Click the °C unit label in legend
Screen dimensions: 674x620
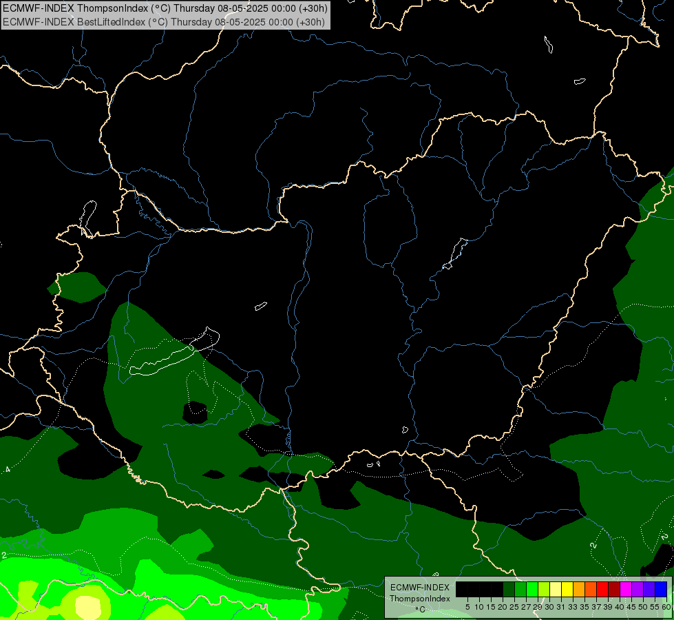(x=421, y=609)
